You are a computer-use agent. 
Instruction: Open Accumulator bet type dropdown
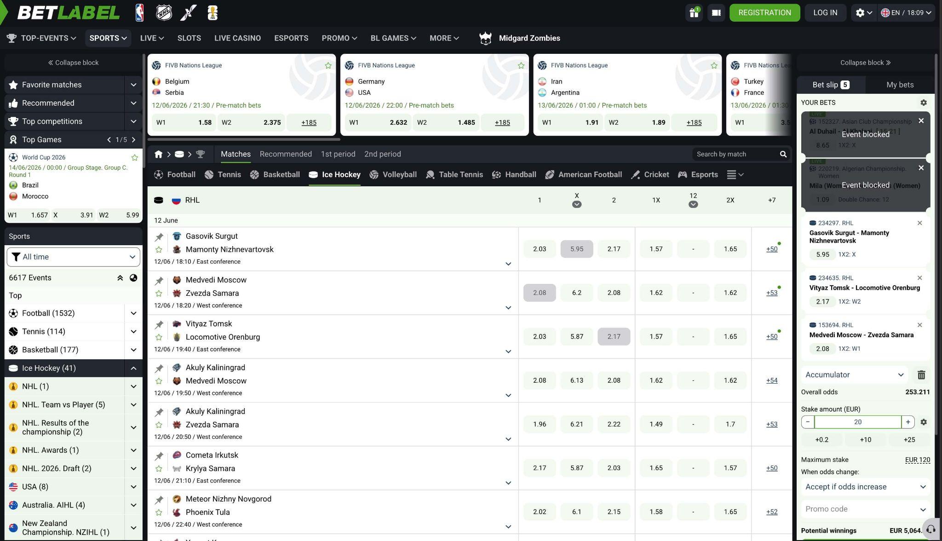(855, 375)
